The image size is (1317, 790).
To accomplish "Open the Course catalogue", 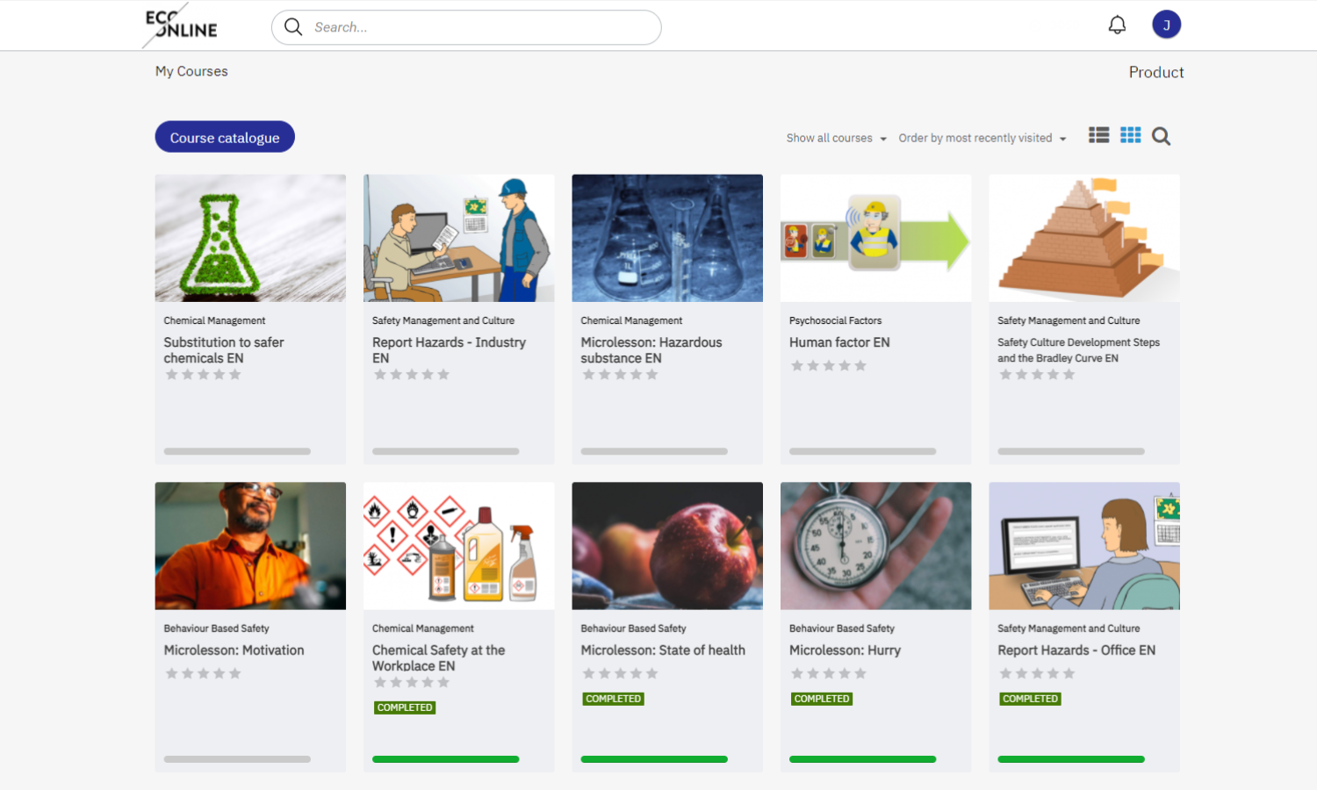I will tap(225, 137).
